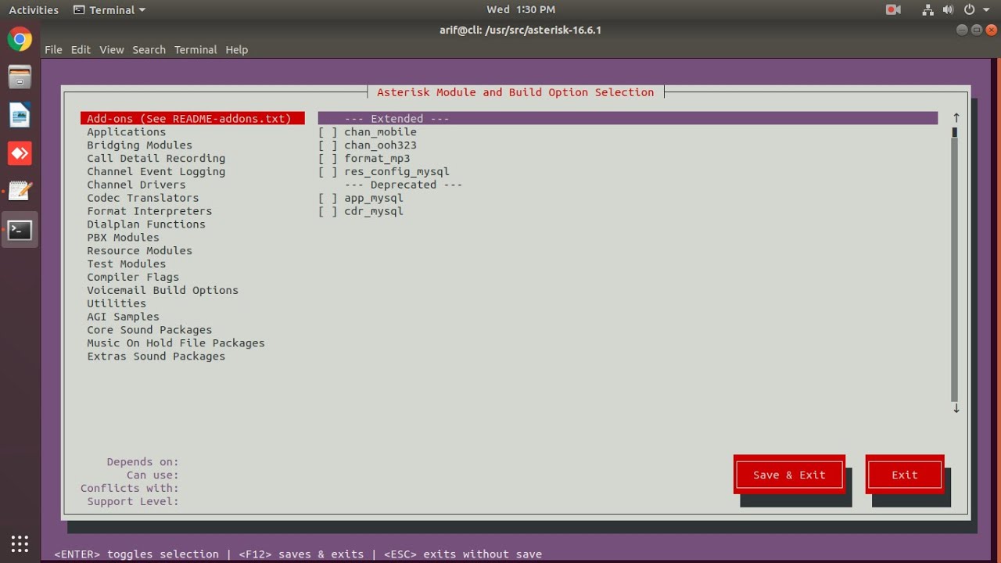
Task: Select Extras Sound Packages category
Action: pyautogui.click(x=156, y=357)
